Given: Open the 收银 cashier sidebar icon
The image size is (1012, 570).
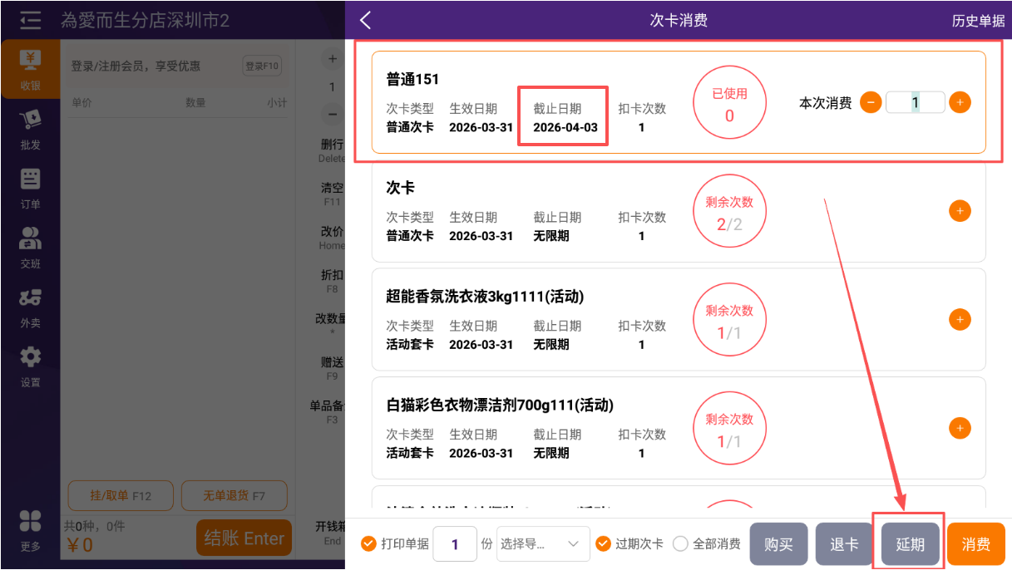Looking at the screenshot, I should [x=30, y=70].
